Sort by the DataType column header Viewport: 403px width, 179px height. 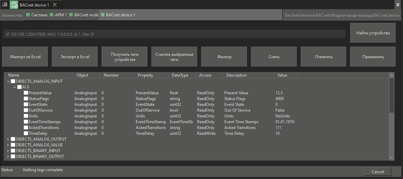point(181,75)
